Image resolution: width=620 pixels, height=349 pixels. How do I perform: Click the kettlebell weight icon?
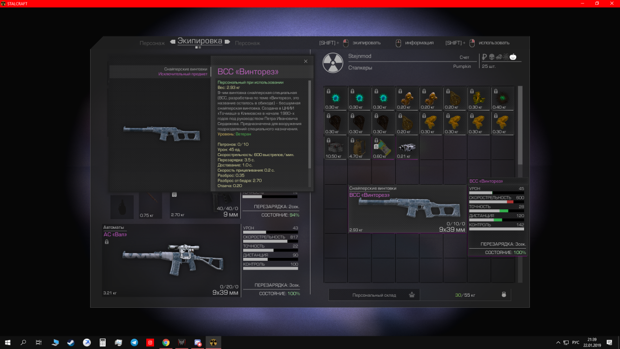(504, 294)
